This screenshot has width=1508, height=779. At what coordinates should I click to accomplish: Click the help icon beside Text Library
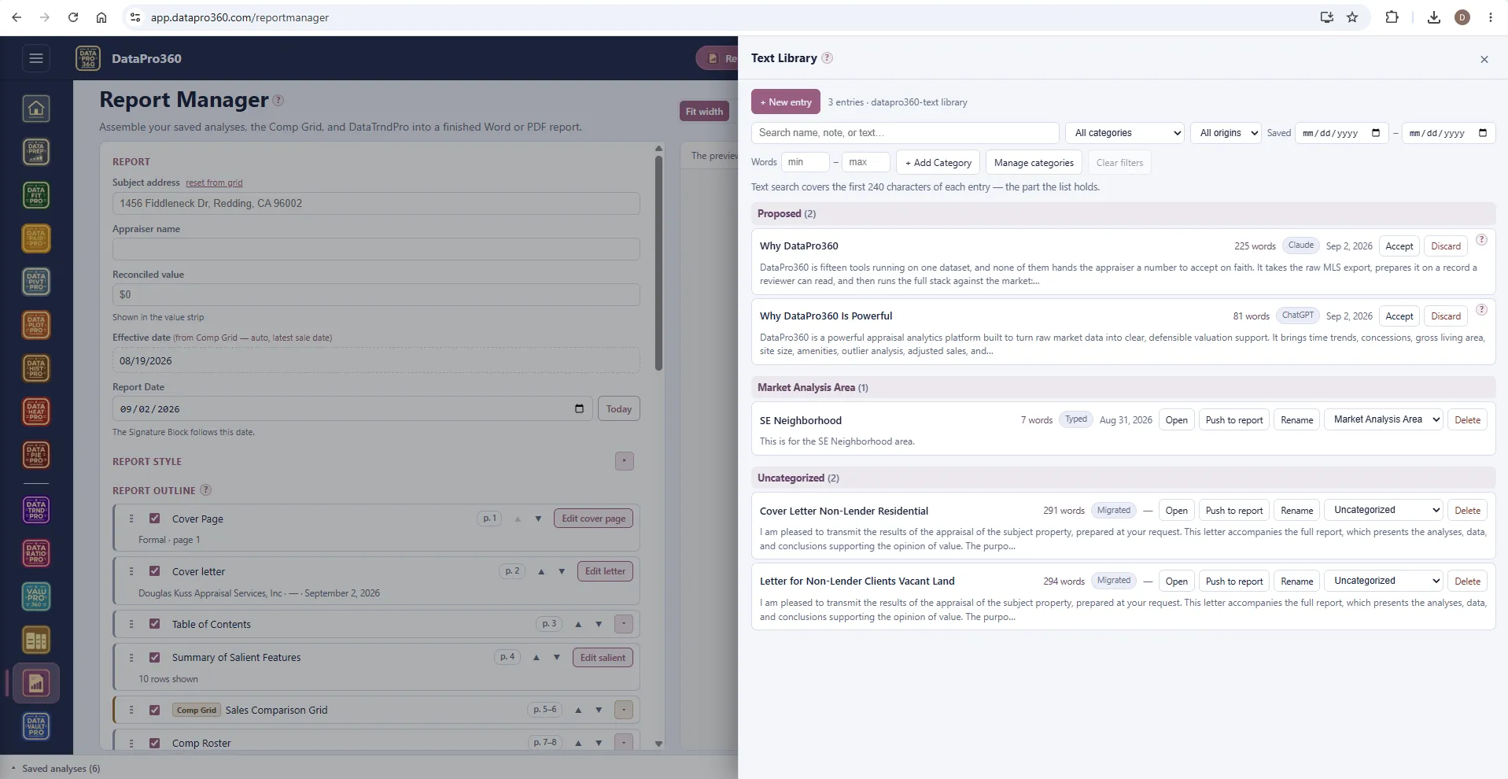pyautogui.click(x=827, y=57)
